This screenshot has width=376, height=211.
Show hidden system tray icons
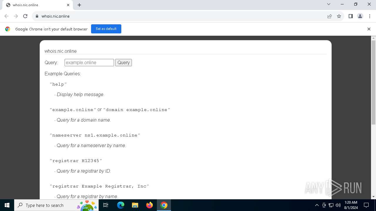(317, 205)
